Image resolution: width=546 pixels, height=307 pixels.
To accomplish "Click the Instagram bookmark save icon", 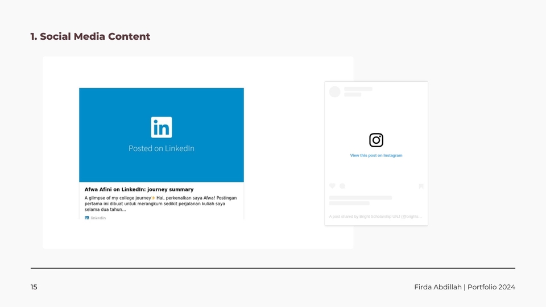I will [x=421, y=186].
